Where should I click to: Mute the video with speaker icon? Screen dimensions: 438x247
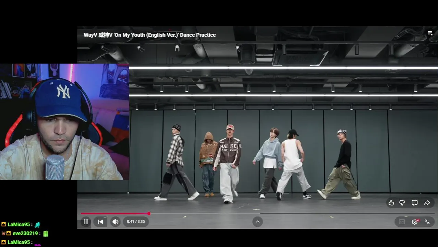coord(115,222)
